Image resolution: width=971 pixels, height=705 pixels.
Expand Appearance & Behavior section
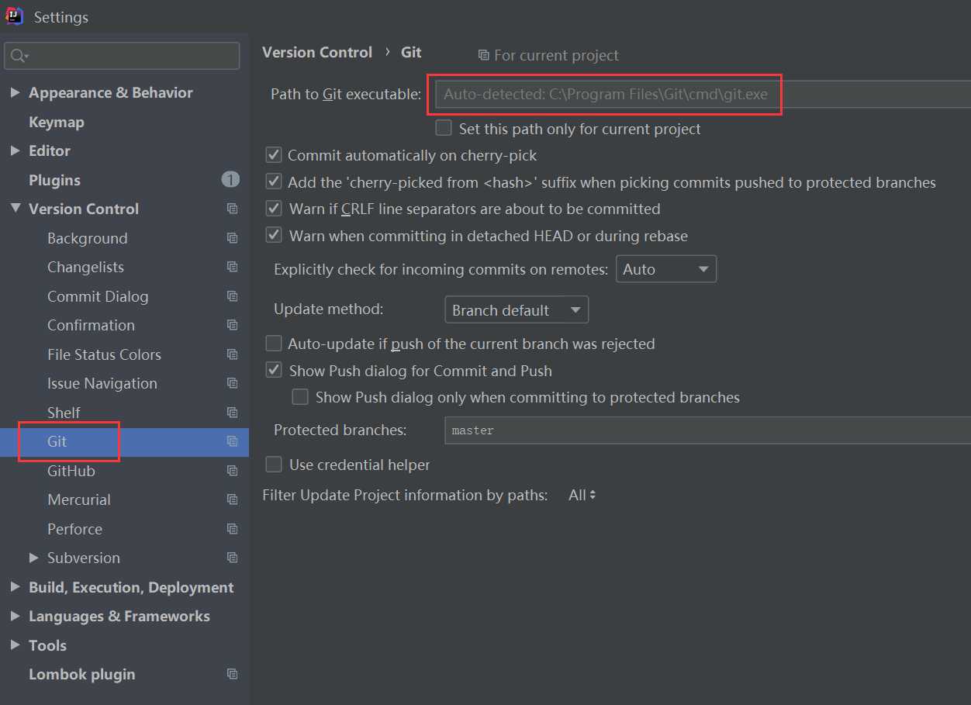(15, 92)
